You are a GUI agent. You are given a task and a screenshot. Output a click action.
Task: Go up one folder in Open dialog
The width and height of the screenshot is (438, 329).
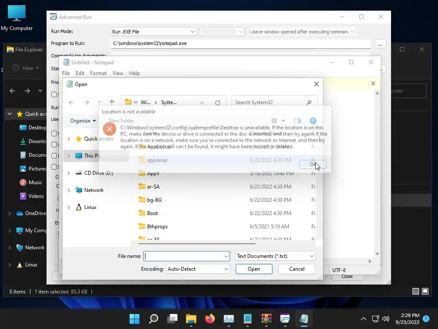click(x=112, y=102)
